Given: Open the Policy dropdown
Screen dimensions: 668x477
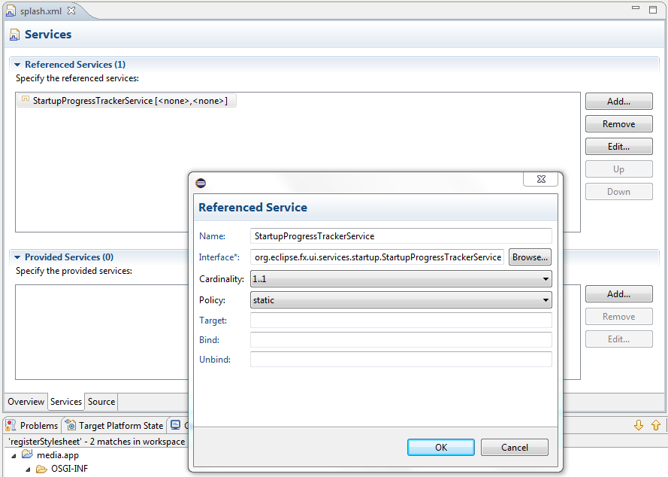Looking at the screenshot, I should tap(401, 300).
